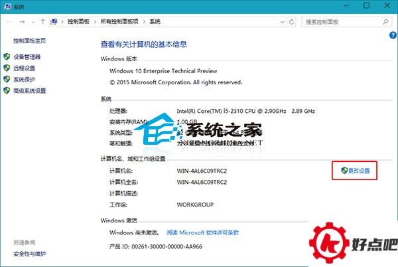Expand chevron after 控制面板 breadcrumb
Viewport: 398px width, 267px height.
point(95,22)
